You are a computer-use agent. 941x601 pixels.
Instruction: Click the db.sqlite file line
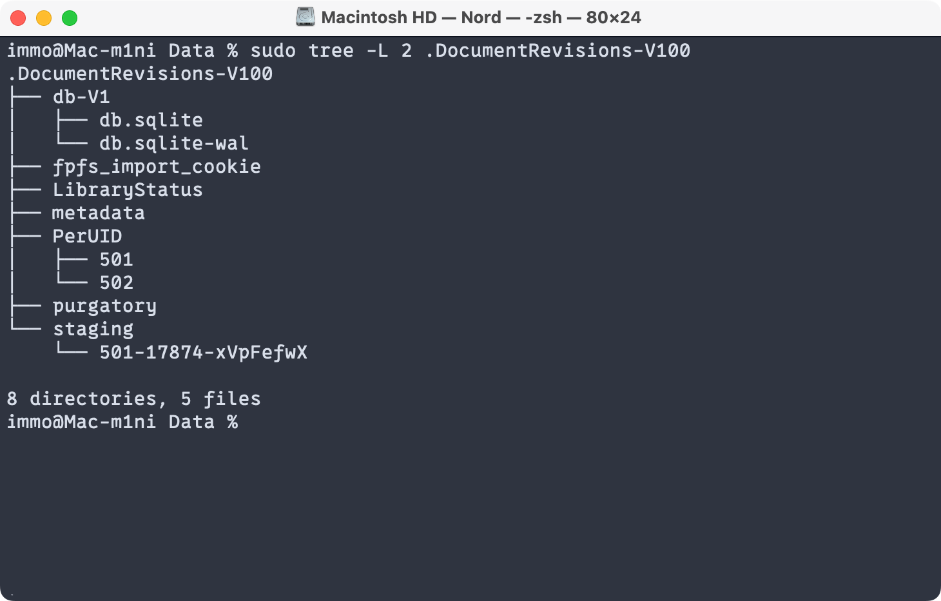click(x=151, y=120)
